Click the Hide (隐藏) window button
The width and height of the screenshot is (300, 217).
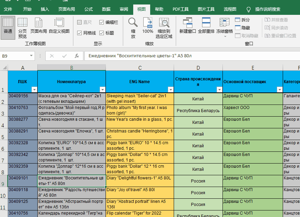[242, 28]
